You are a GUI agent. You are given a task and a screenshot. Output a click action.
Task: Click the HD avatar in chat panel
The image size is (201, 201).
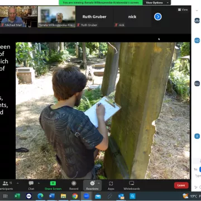(x=197, y=40)
